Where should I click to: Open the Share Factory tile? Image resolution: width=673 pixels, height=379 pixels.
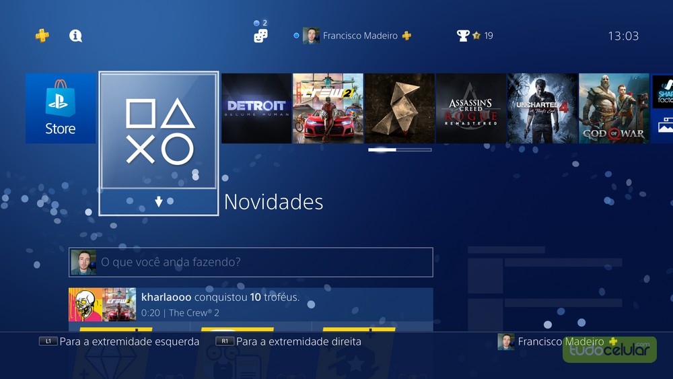[662, 92]
